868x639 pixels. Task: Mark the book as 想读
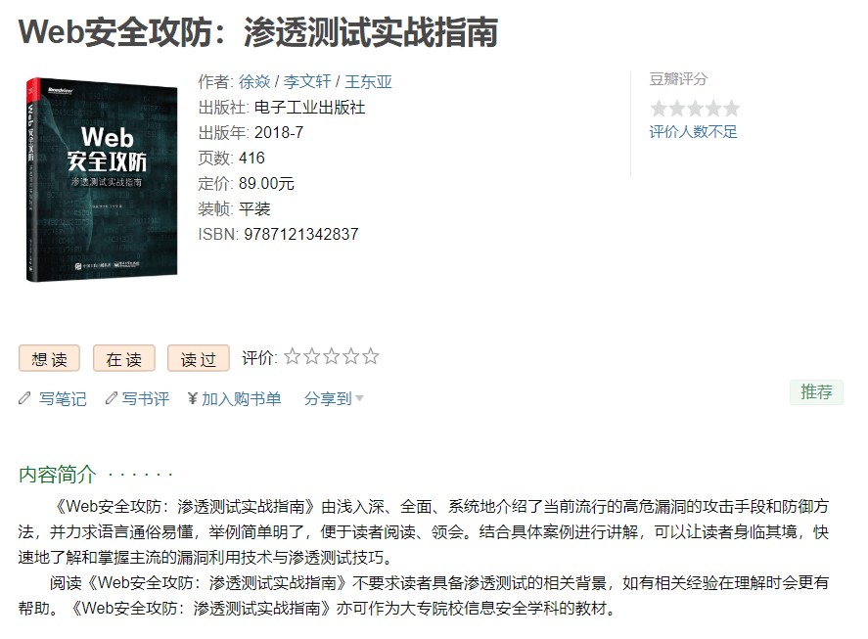pyautogui.click(x=49, y=359)
